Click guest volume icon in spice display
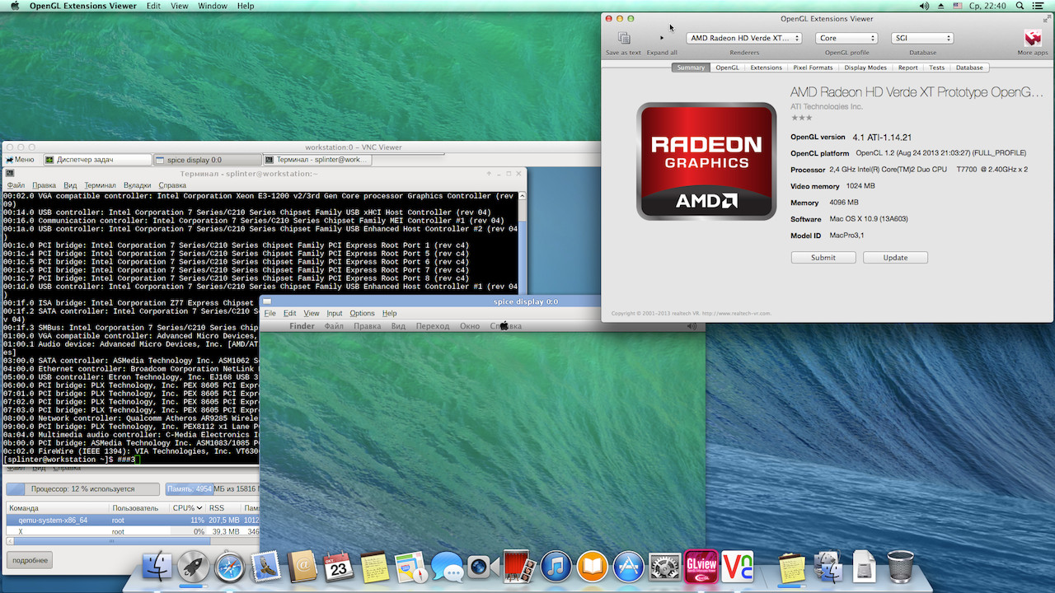 click(x=692, y=326)
